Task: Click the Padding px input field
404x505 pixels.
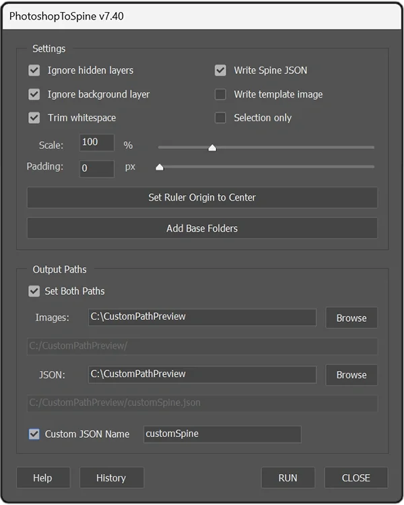Action: click(x=97, y=169)
